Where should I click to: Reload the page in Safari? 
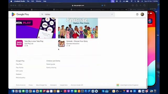point(105,5)
